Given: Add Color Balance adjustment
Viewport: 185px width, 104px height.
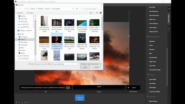Looking at the screenshot, I should pyautogui.click(x=153, y=23).
